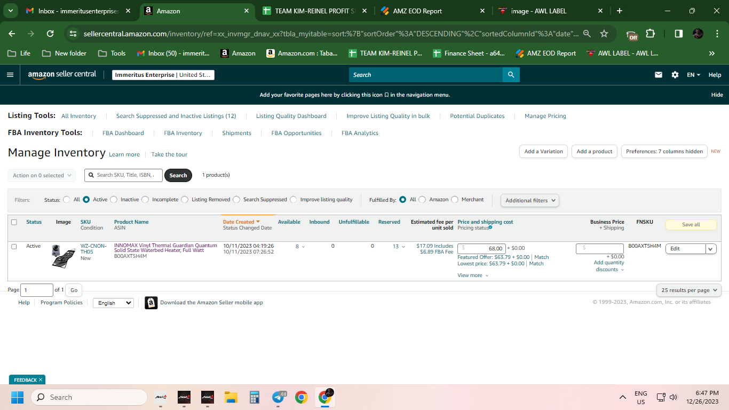Click the Search SKU, Title, ISBN field
This screenshot has height=410, width=729.
tap(123, 175)
